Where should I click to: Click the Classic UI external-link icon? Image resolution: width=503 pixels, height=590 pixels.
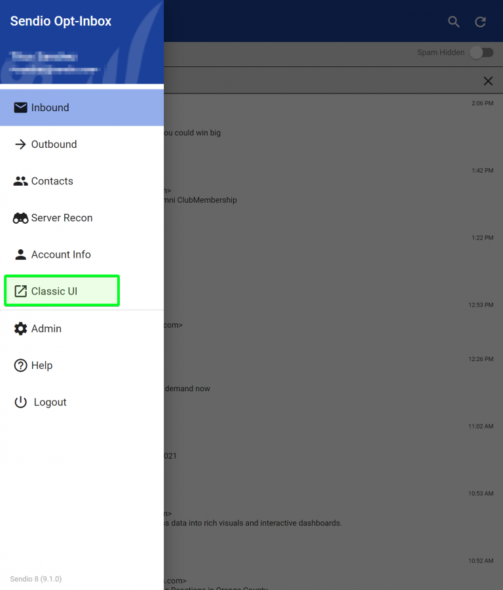click(x=20, y=291)
